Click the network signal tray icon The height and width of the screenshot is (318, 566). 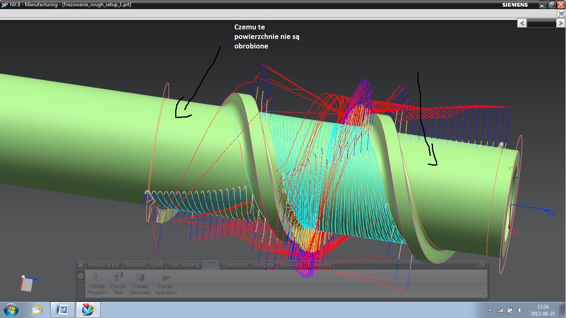(x=500, y=310)
